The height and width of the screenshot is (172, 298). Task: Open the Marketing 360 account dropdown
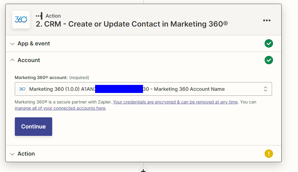(x=143, y=89)
